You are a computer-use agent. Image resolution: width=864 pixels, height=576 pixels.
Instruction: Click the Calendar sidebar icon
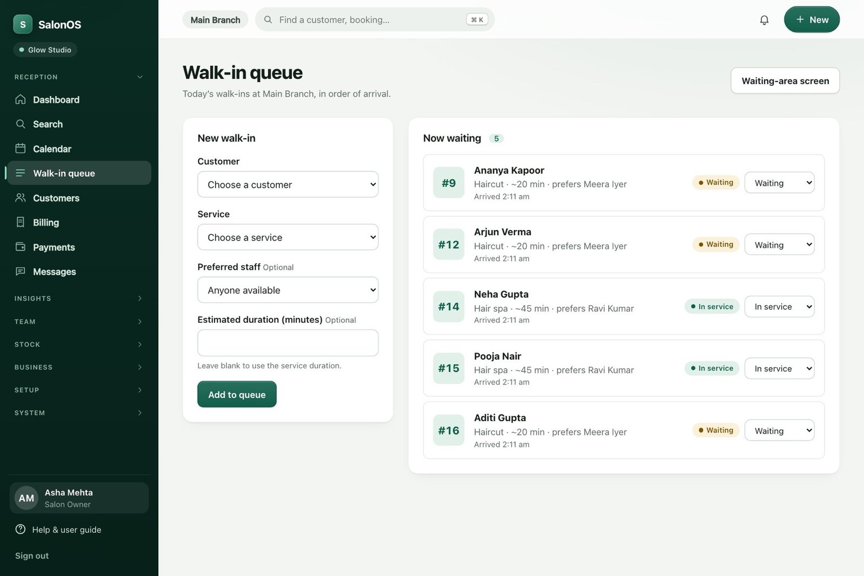click(x=21, y=148)
